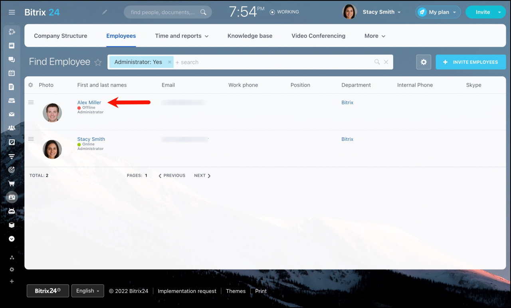Open row menu for Alex Miller
Viewport: 511px width, 308px height.
[x=31, y=103]
